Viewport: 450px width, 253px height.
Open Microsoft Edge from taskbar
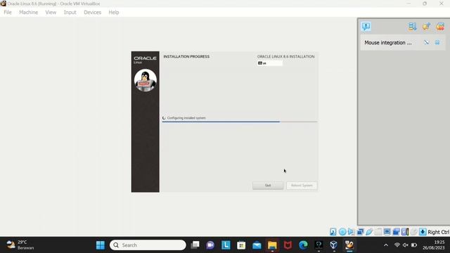303,245
